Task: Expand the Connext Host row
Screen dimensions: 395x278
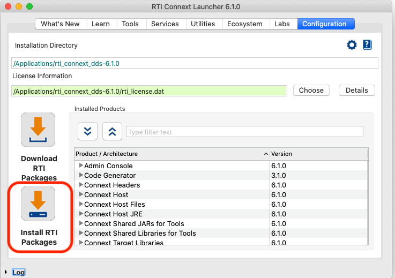Action: [x=81, y=194]
